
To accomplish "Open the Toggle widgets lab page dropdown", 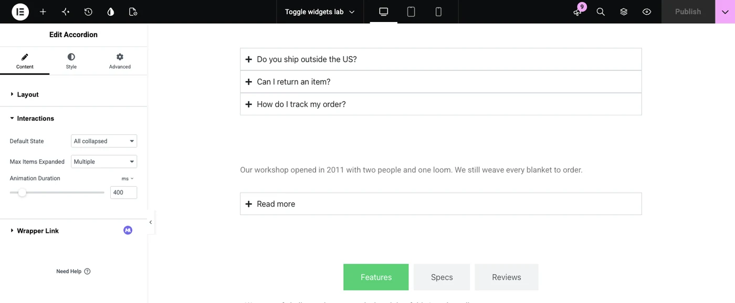I will [x=320, y=12].
